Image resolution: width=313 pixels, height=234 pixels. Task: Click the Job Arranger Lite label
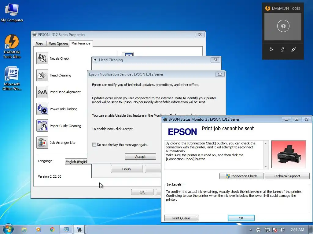62,143
